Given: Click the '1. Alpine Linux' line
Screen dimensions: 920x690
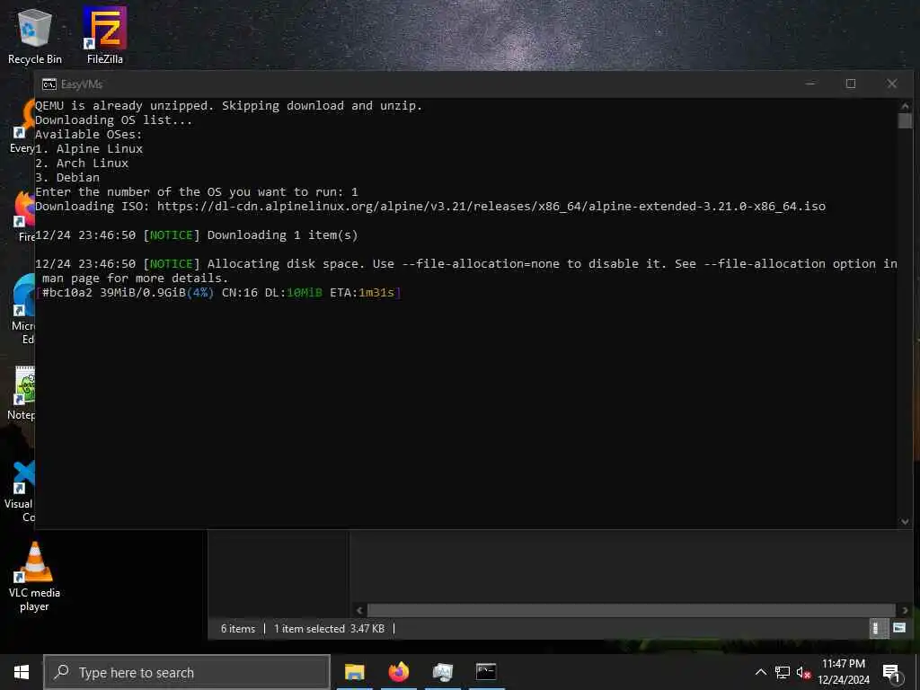Looking at the screenshot, I should pos(89,149).
